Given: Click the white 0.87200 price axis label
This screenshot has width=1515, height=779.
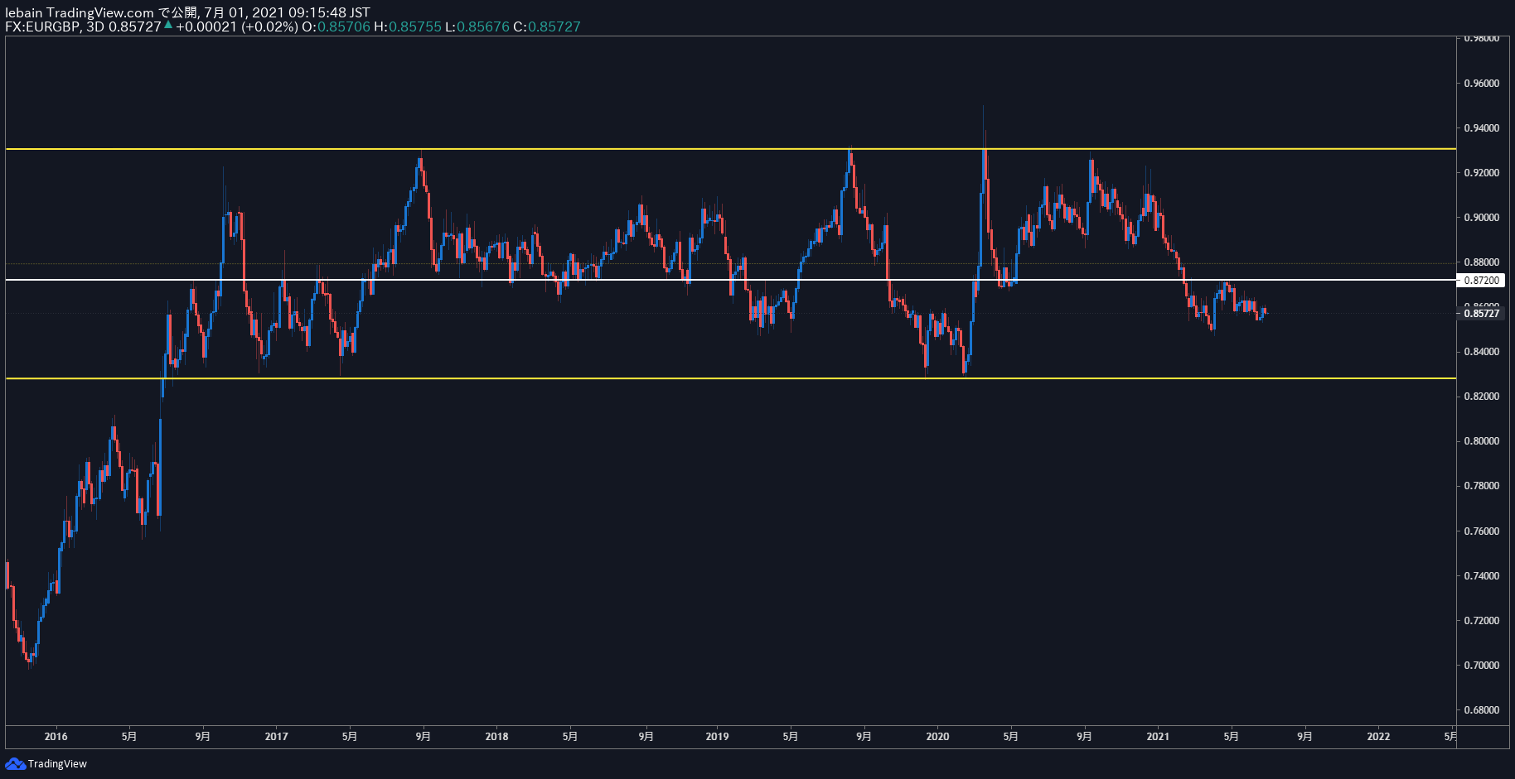Looking at the screenshot, I should pyautogui.click(x=1482, y=281).
